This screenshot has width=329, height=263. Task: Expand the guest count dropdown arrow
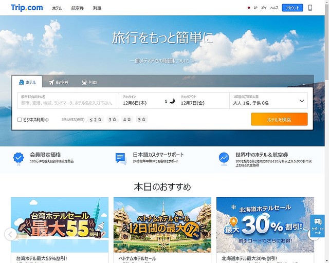click(302, 101)
